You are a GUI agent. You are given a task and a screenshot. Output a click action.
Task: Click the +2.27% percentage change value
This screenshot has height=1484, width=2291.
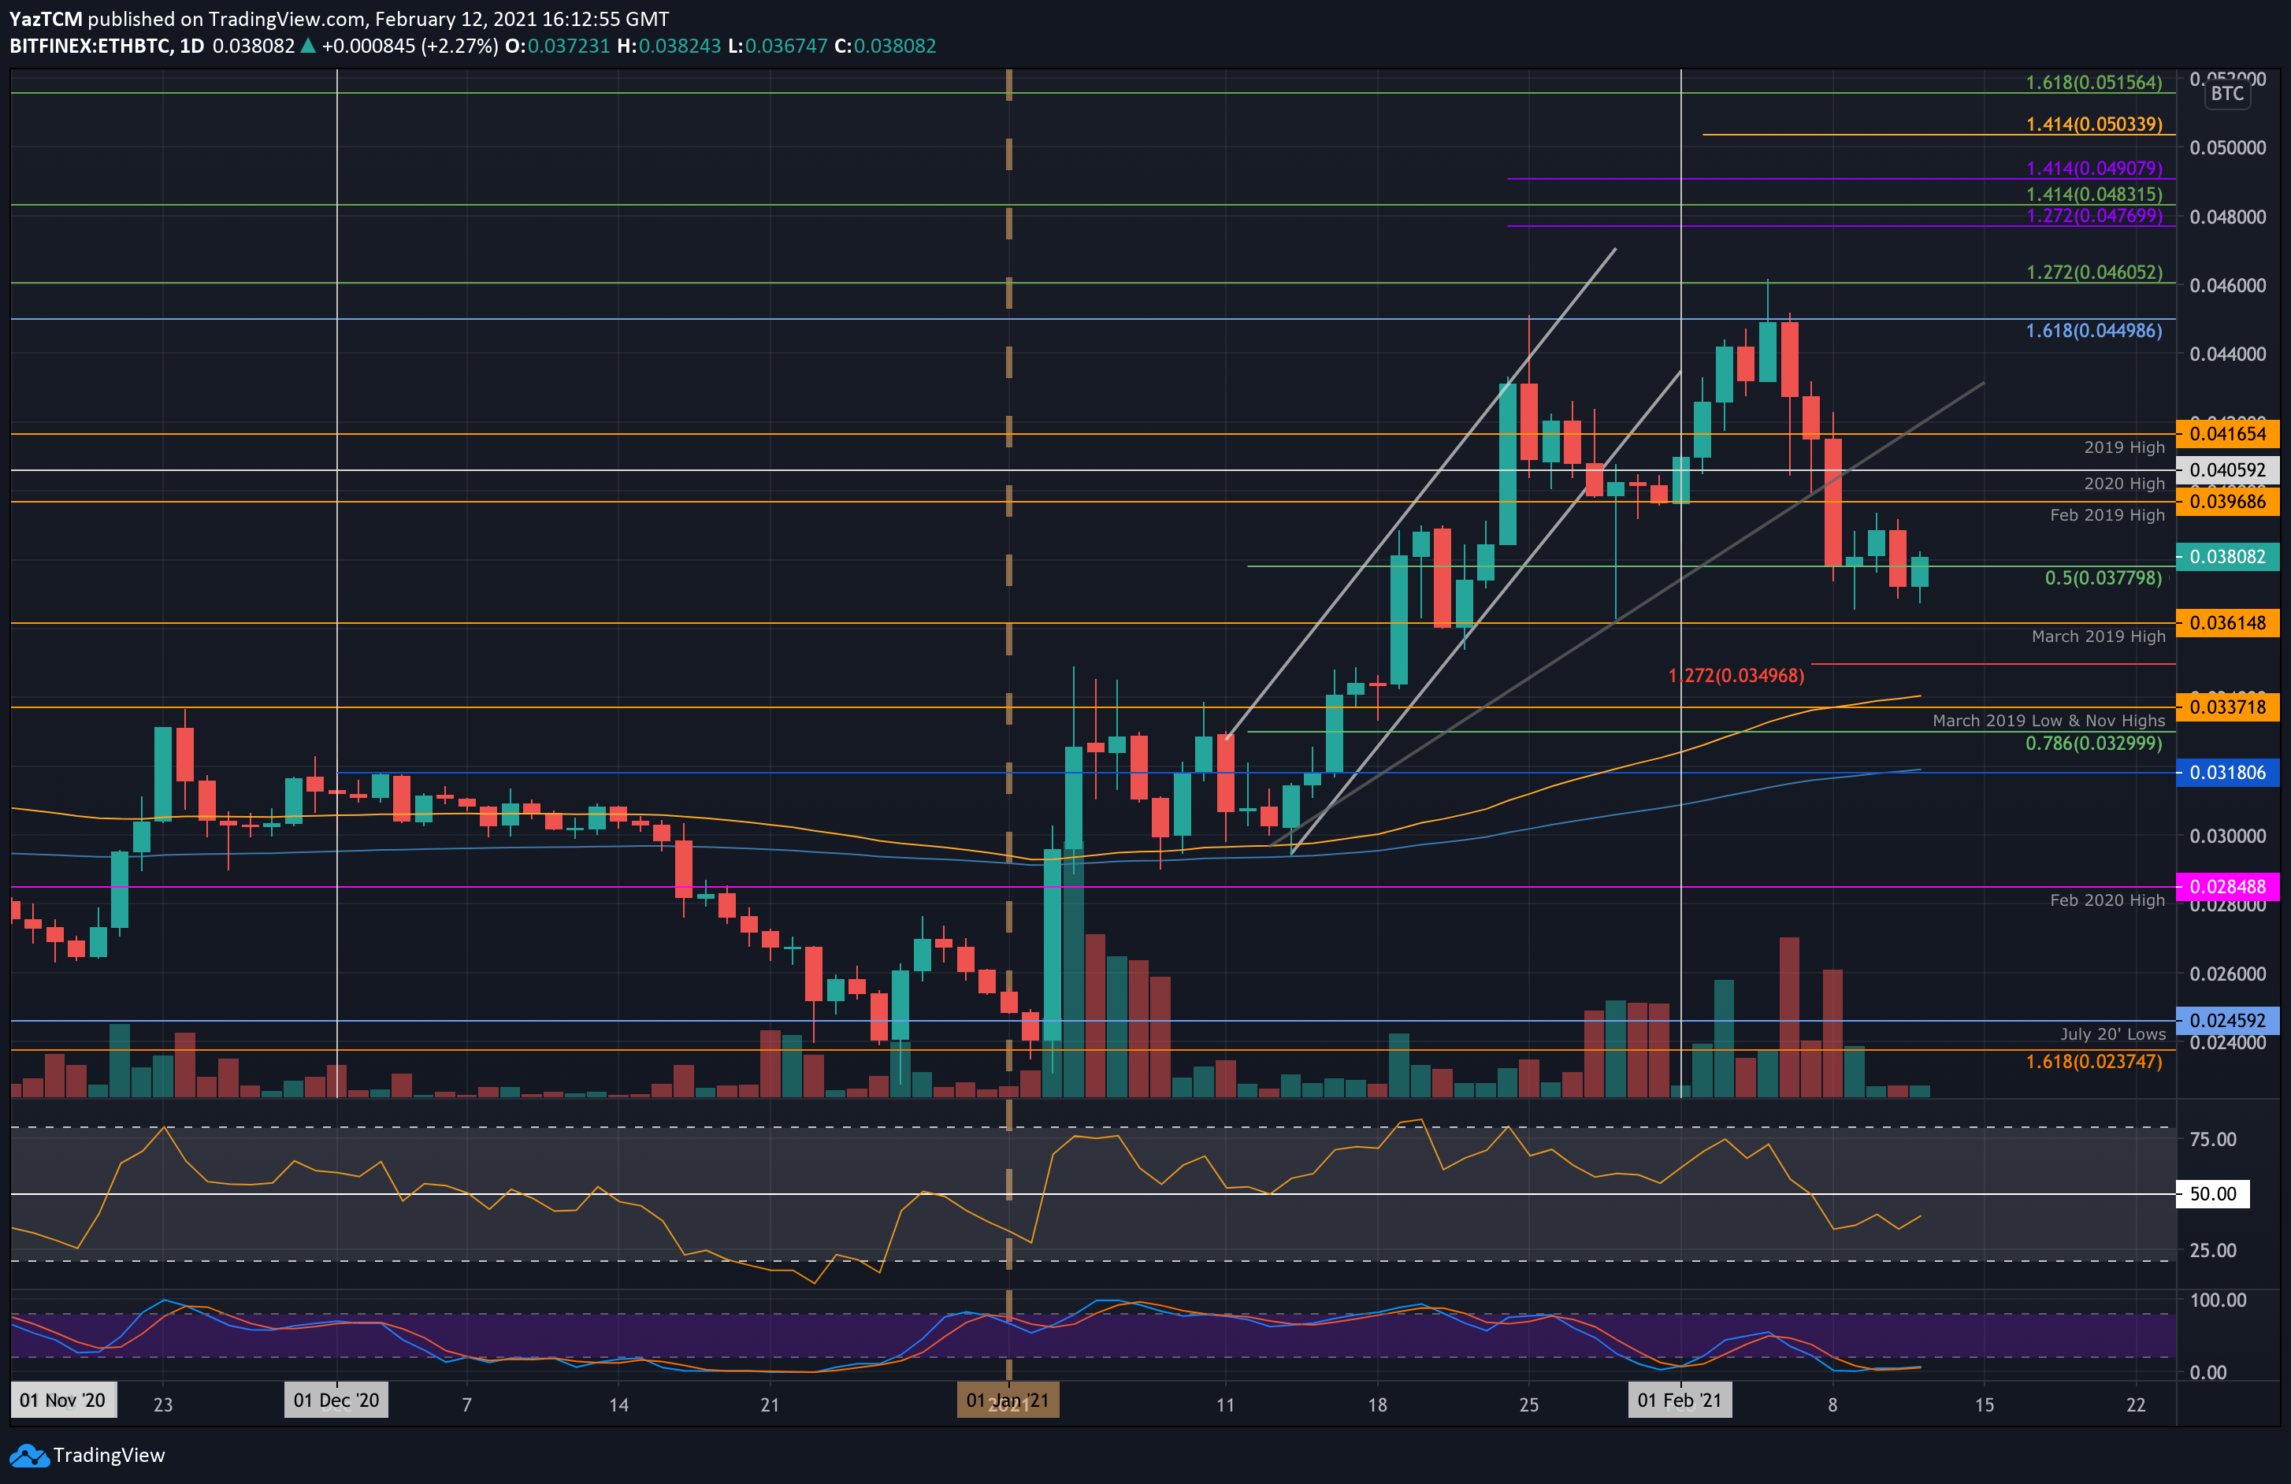pyautogui.click(x=460, y=45)
